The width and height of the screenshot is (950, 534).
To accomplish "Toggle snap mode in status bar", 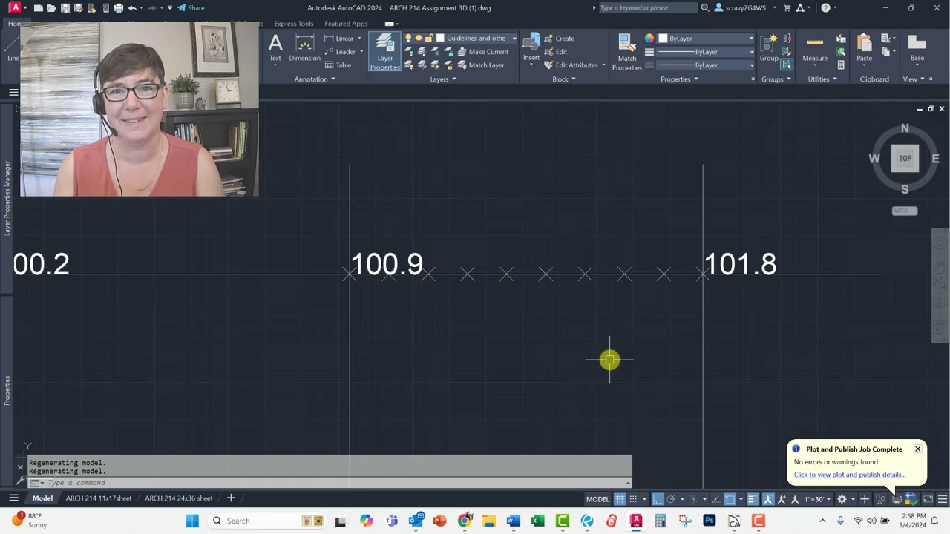I will tap(633, 499).
